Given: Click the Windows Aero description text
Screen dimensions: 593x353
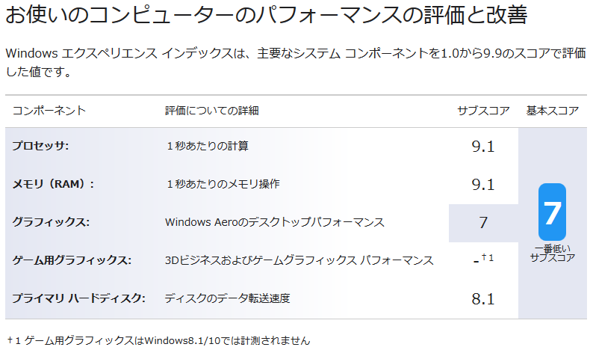Looking at the screenshot, I should (x=275, y=222).
